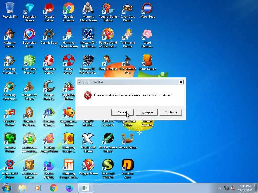Open the muted volume tray icon
Image resolution: width=258 pixels, height=193 pixels.
(x=233, y=188)
